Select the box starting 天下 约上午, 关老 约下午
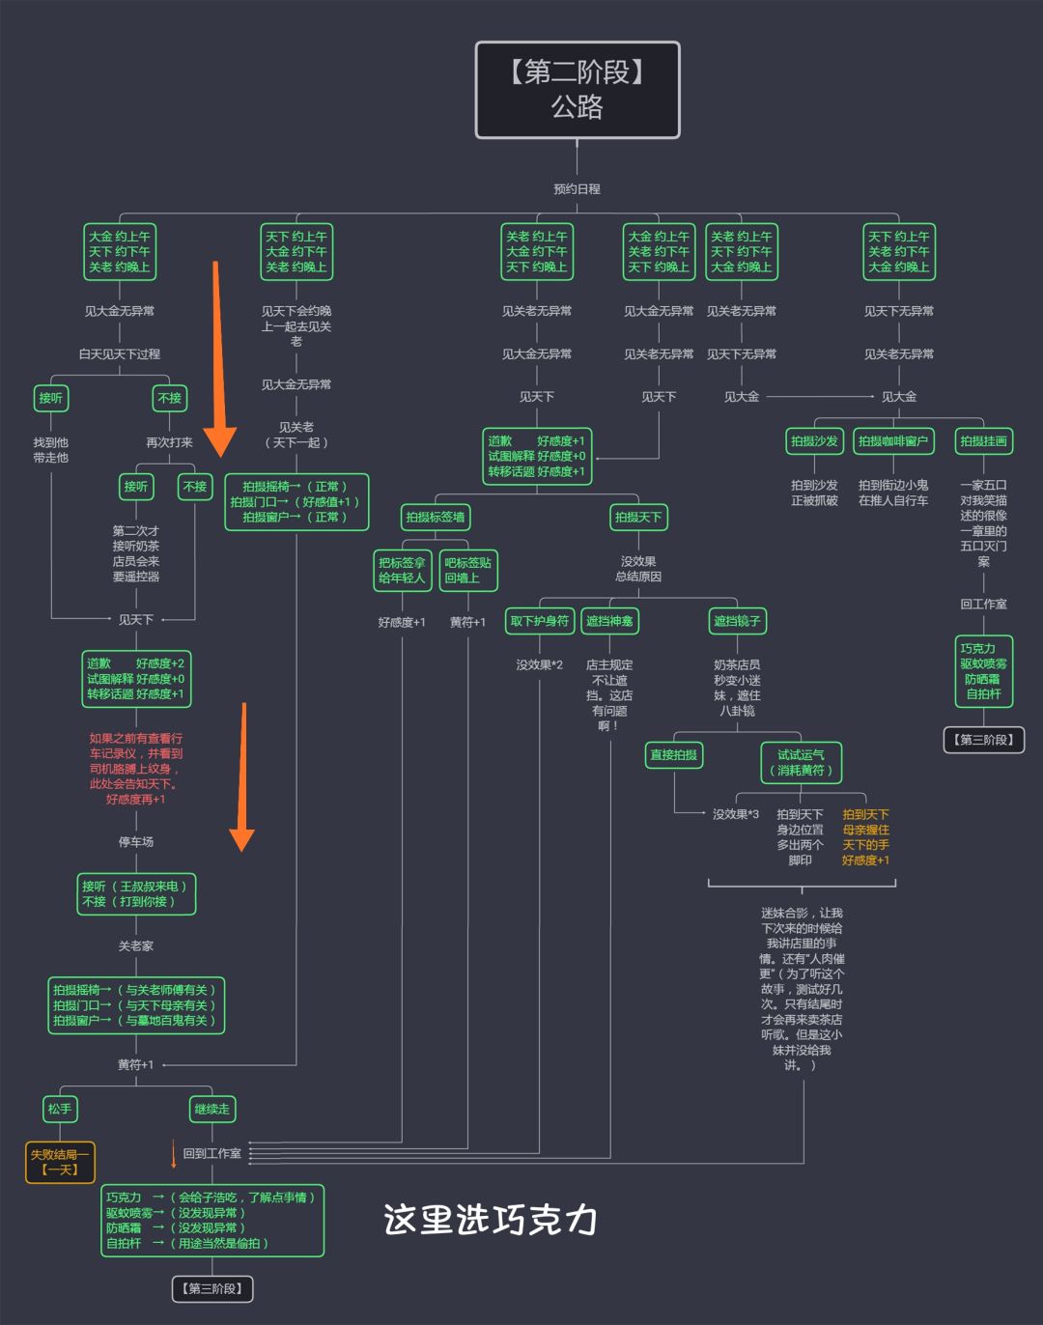Screen dimensions: 1043x1325 pyautogui.click(x=899, y=252)
